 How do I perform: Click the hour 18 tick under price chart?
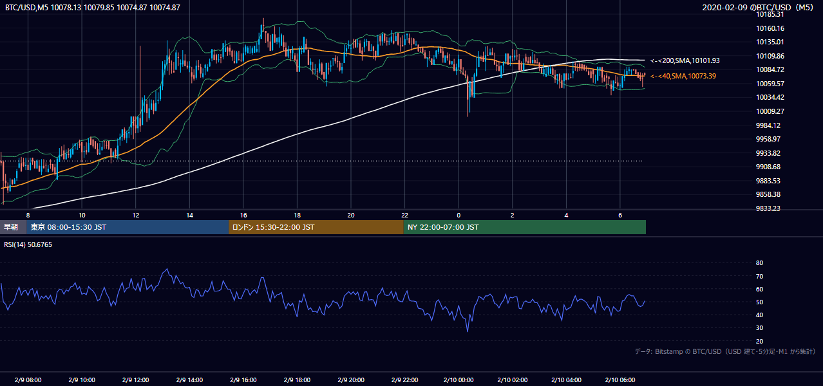point(297,215)
